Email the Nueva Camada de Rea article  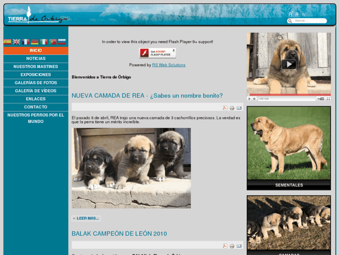pos(239,108)
